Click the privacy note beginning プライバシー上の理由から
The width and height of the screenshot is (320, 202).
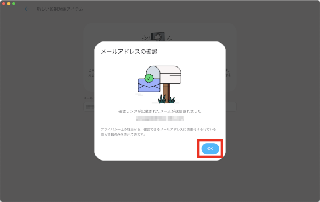pos(158,132)
